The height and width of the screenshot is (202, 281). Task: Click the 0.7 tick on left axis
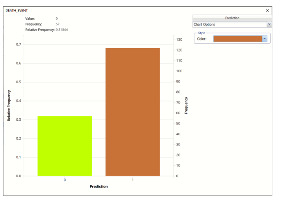pos(19,45)
